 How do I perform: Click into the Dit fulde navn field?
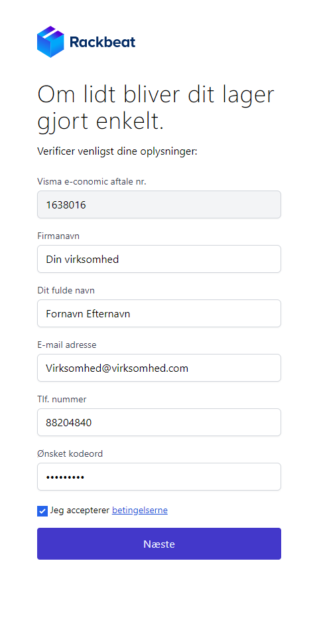(159, 313)
